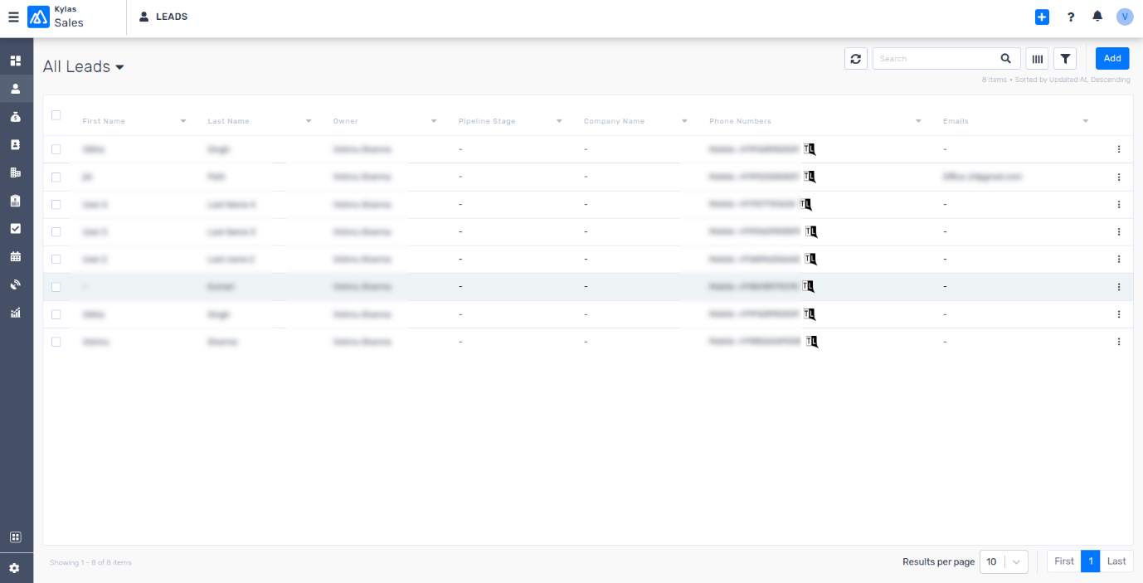Open the hamburger menu in top bar
Image resolution: width=1143 pixels, height=583 pixels.
(13, 17)
